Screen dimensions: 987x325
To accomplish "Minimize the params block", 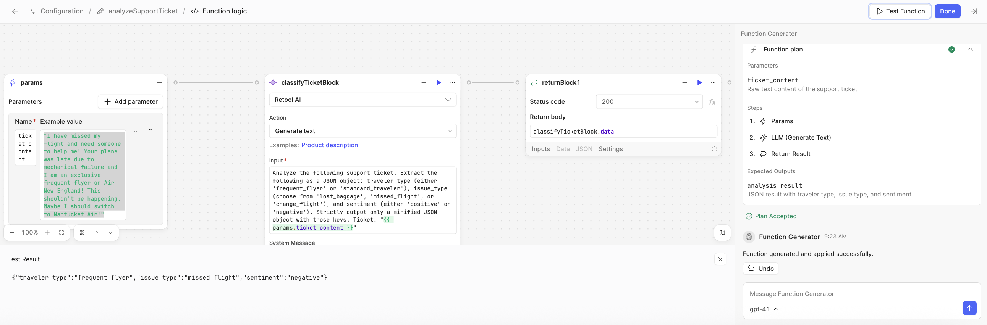I will click(x=159, y=83).
